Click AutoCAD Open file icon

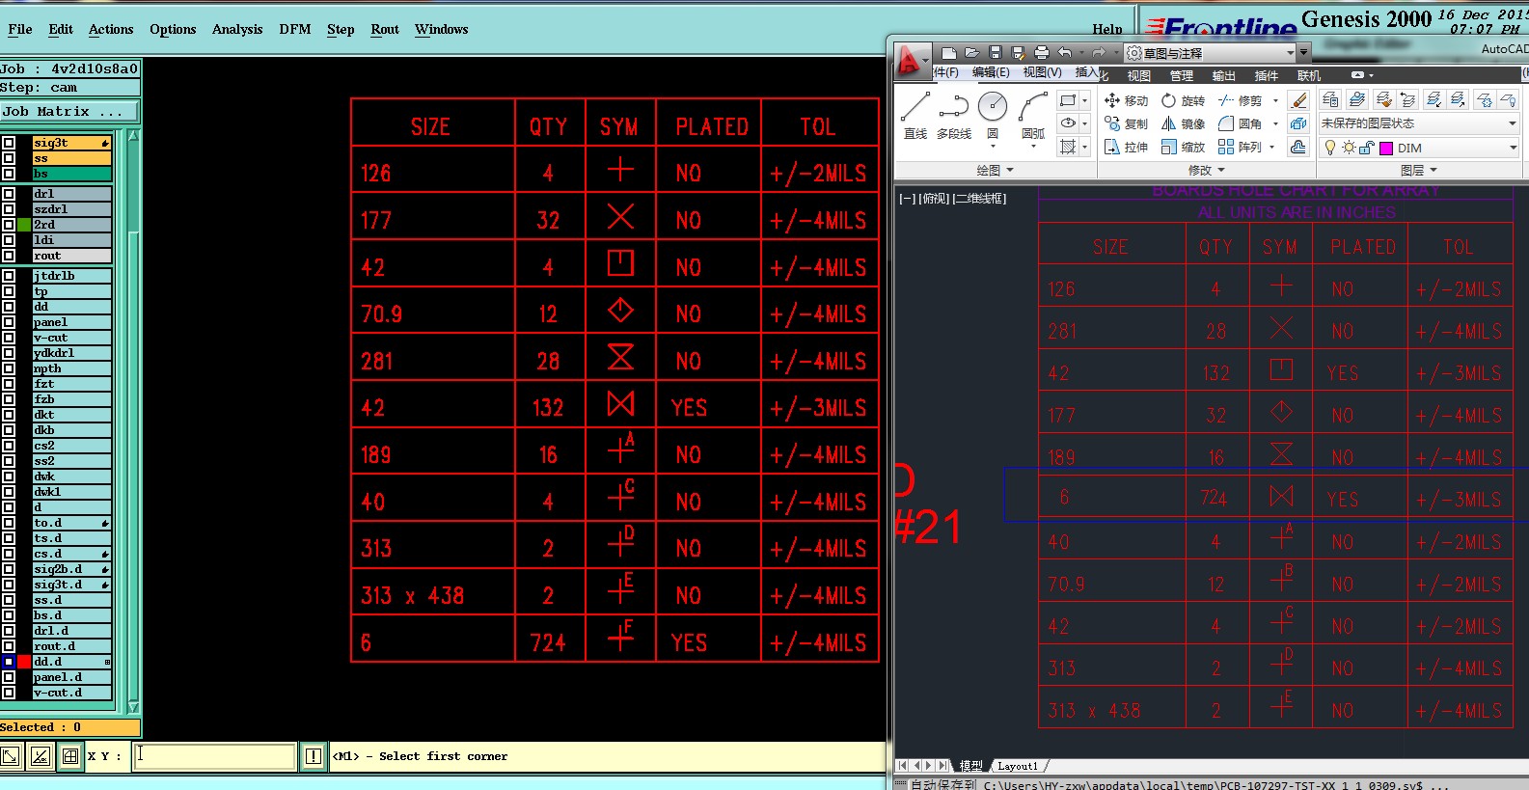(971, 52)
